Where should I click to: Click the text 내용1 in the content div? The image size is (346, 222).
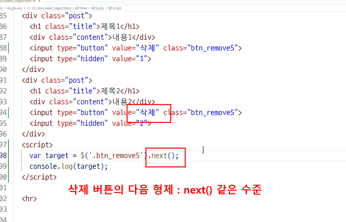(122, 37)
